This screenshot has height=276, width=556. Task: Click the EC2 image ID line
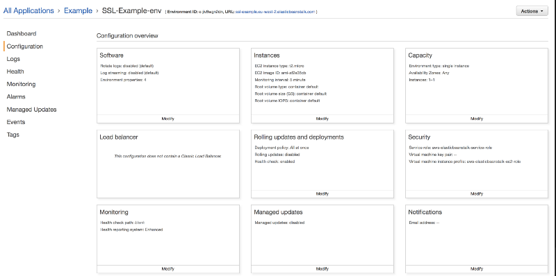point(280,73)
